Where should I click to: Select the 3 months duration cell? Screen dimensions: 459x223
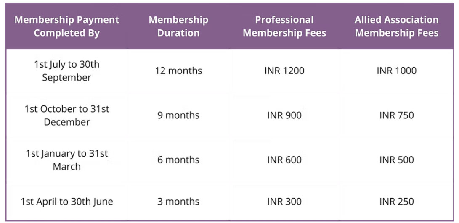click(178, 202)
